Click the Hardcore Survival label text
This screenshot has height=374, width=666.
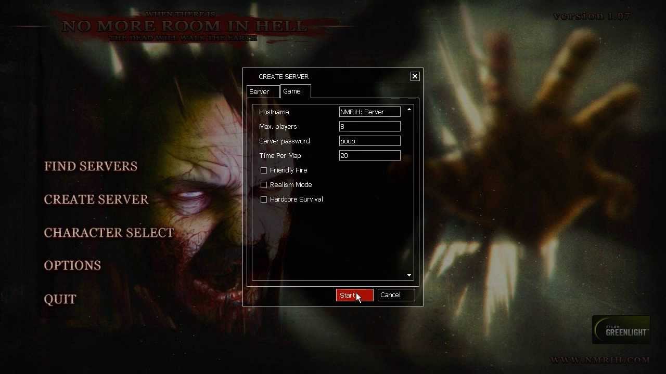(297, 199)
